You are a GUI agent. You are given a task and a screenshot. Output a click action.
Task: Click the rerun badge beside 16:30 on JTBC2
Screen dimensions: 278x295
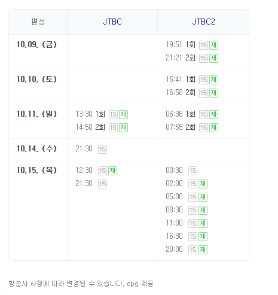coord(203,236)
